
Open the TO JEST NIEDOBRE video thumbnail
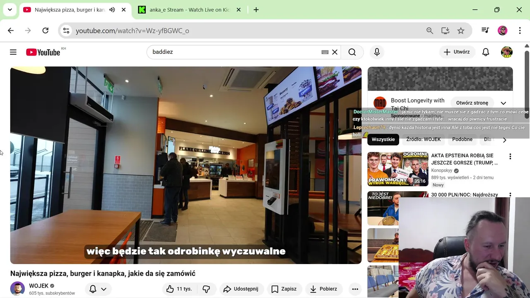coord(383,208)
